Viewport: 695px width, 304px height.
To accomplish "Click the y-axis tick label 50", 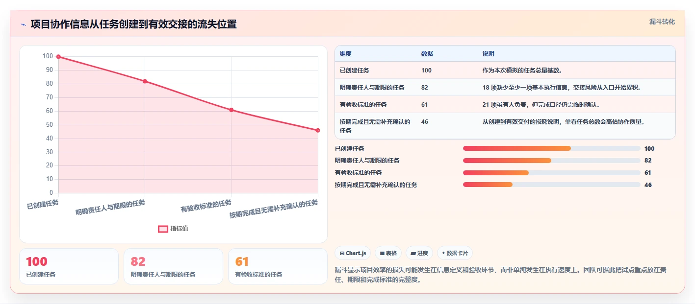I will 49,125.
